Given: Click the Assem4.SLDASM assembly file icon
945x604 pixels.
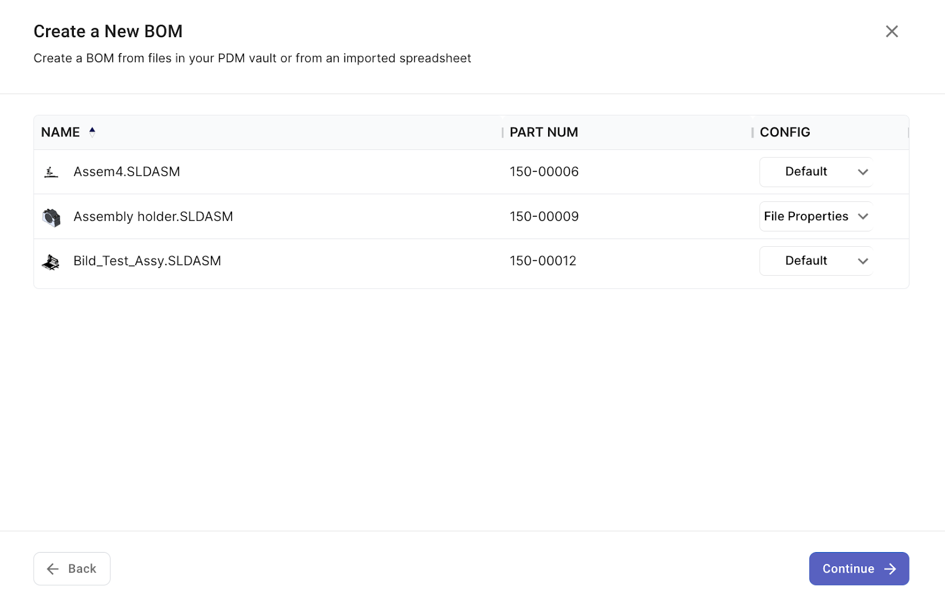Looking at the screenshot, I should coord(51,172).
